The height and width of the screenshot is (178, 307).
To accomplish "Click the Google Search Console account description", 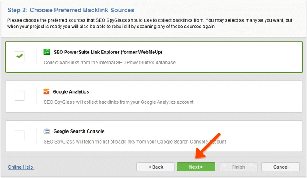I will [x=134, y=142].
